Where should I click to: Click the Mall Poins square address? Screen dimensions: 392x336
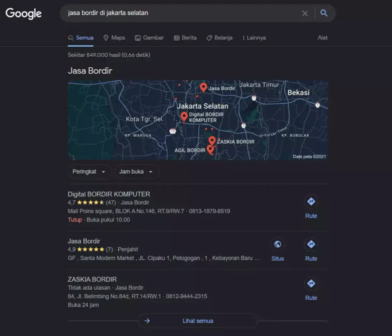pyautogui.click(x=126, y=211)
